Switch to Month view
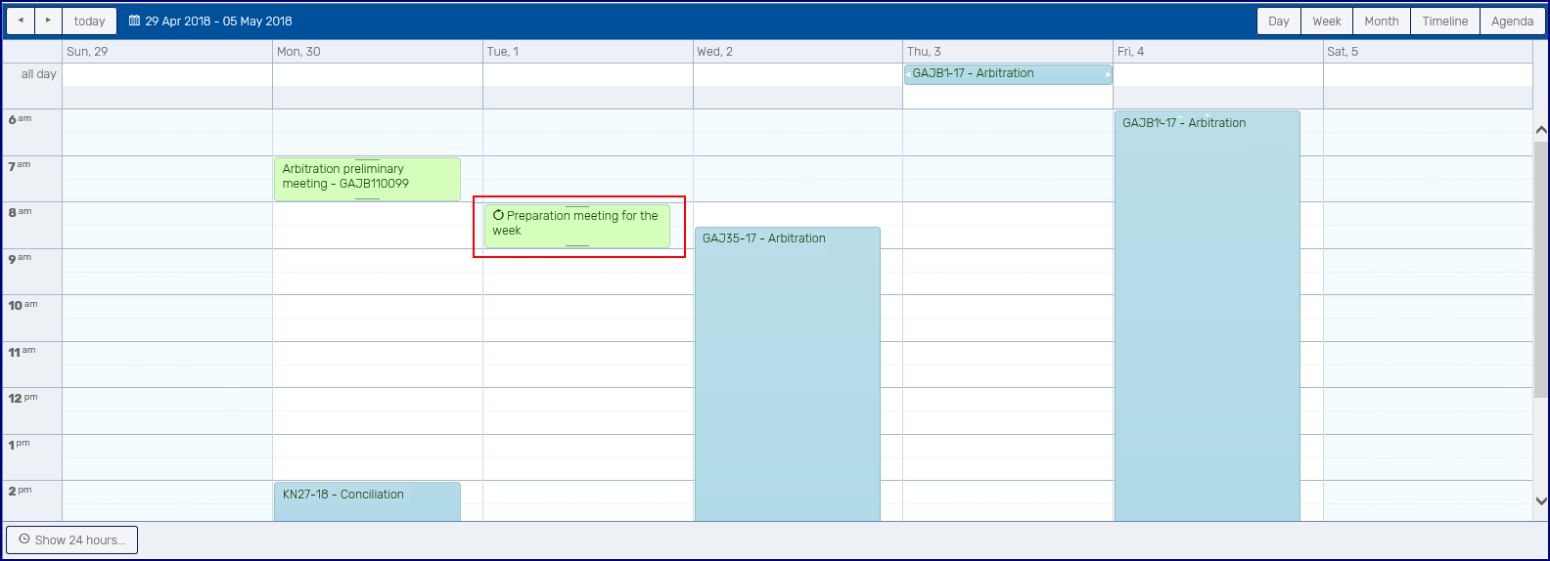The image size is (1550, 561). tap(1381, 21)
